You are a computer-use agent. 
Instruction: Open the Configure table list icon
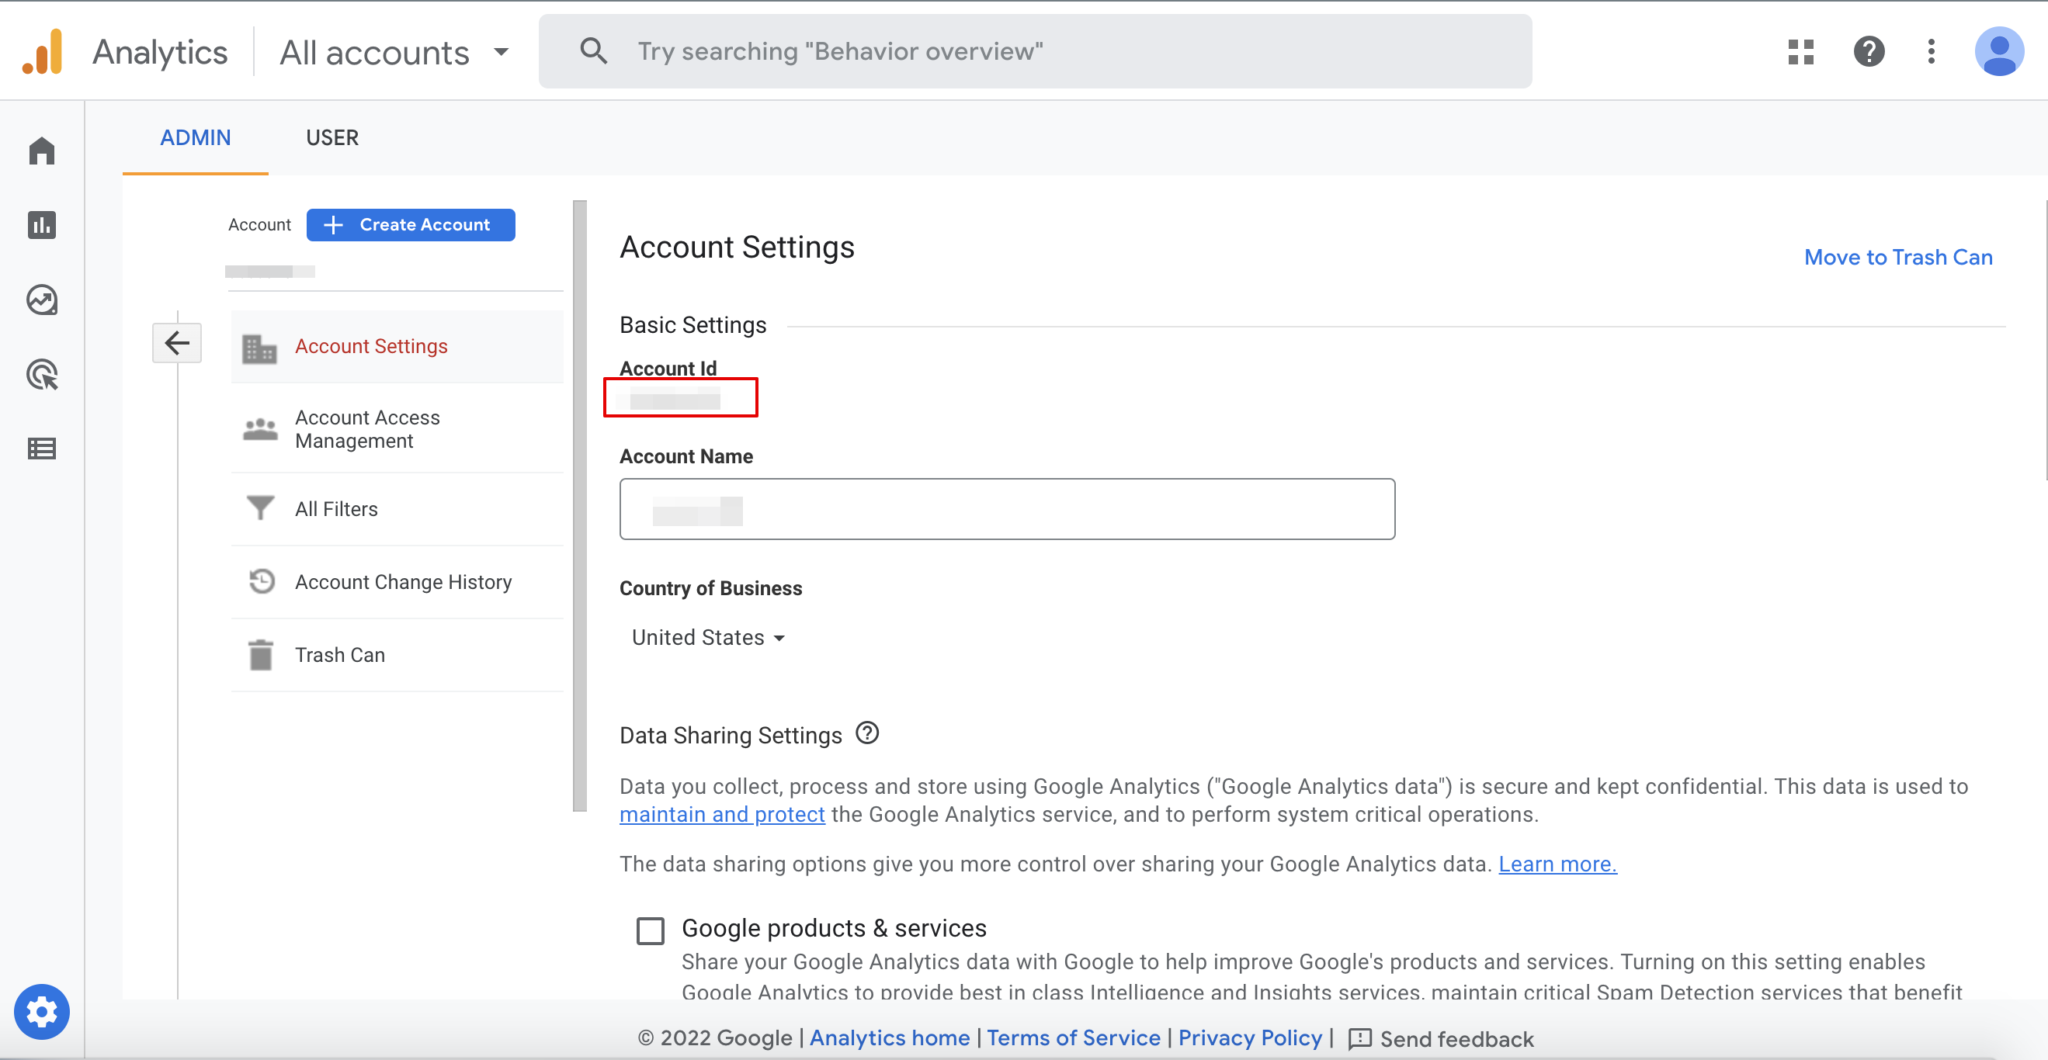(41, 449)
